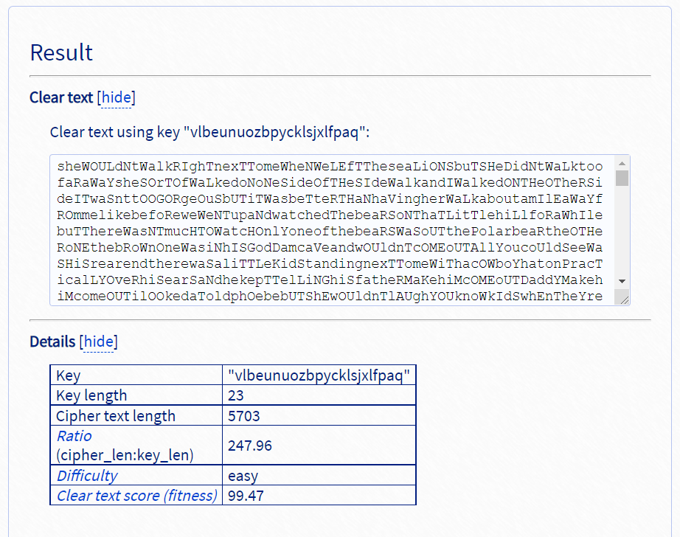
Task: Hide the Details section
Action: click(x=98, y=342)
